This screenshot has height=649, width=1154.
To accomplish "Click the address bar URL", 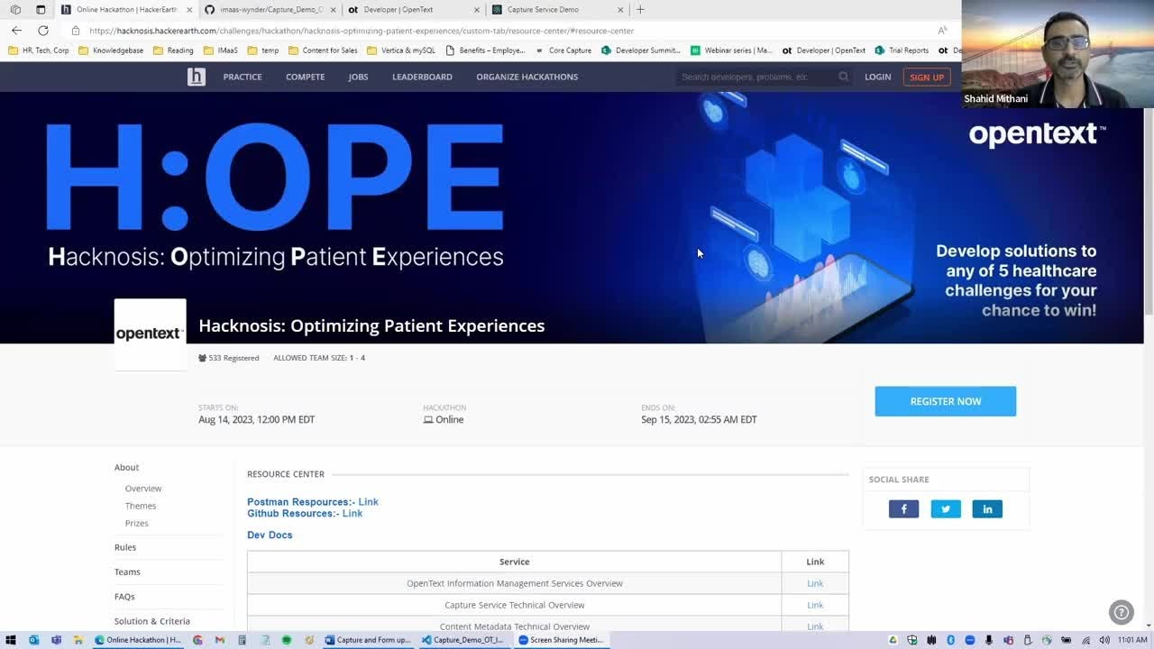I will (x=361, y=31).
